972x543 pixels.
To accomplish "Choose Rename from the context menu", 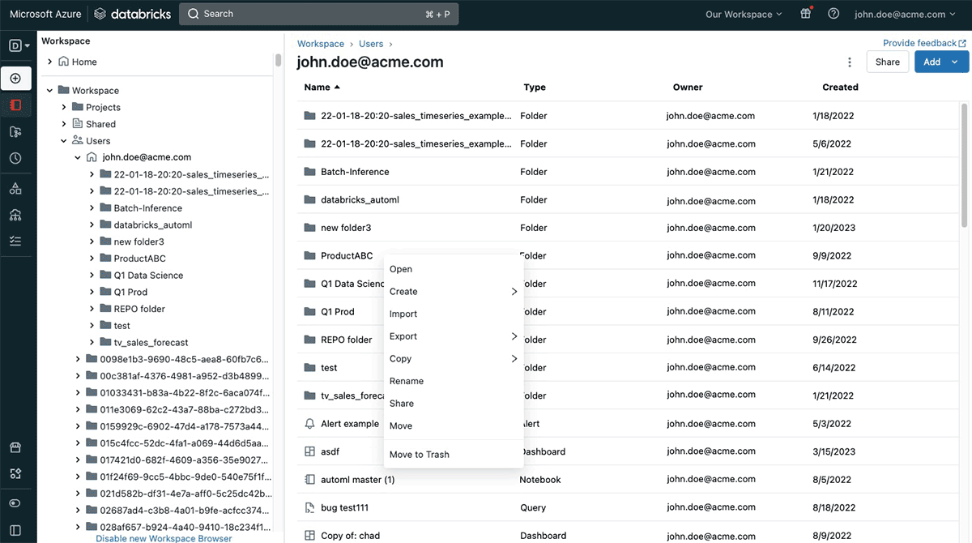I will point(406,380).
